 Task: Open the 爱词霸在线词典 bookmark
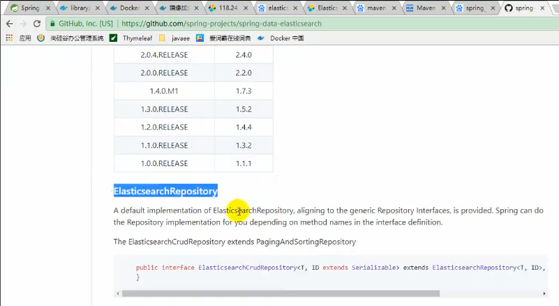pyautogui.click(x=223, y=38)
